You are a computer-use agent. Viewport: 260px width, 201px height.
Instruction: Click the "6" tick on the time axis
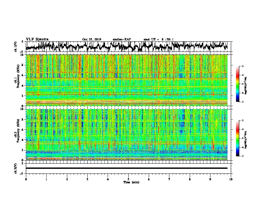click(149, 179)
